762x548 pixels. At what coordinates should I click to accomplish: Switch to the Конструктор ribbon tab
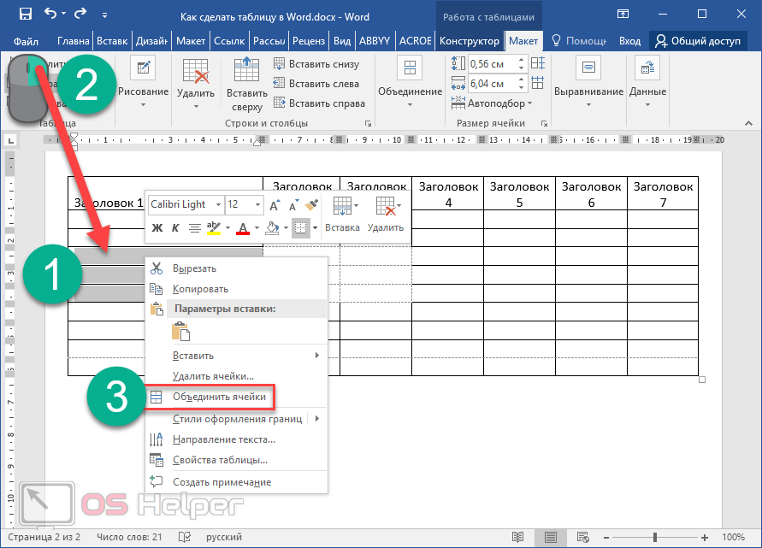point(468,41)
